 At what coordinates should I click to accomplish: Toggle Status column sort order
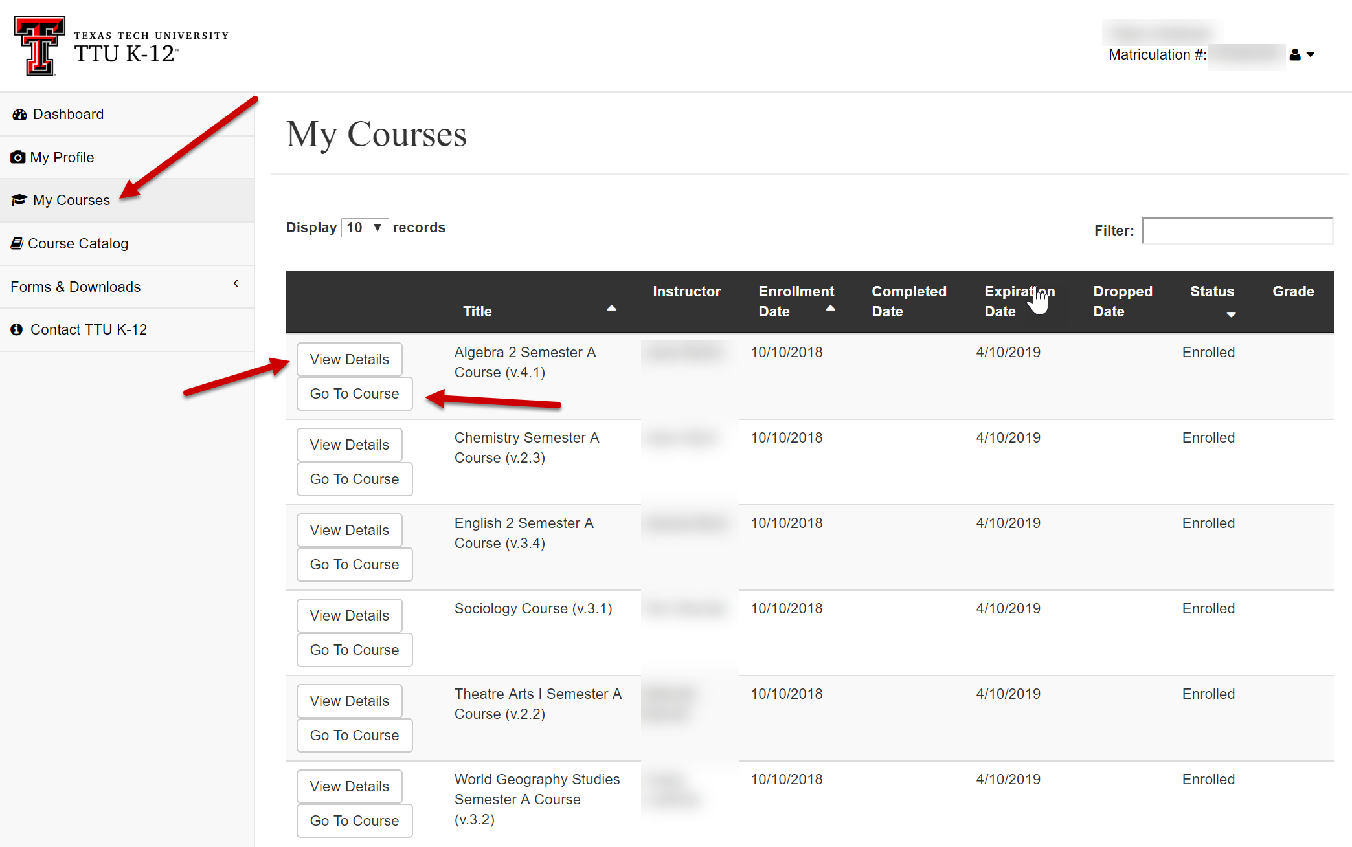tap(1231, 314)
